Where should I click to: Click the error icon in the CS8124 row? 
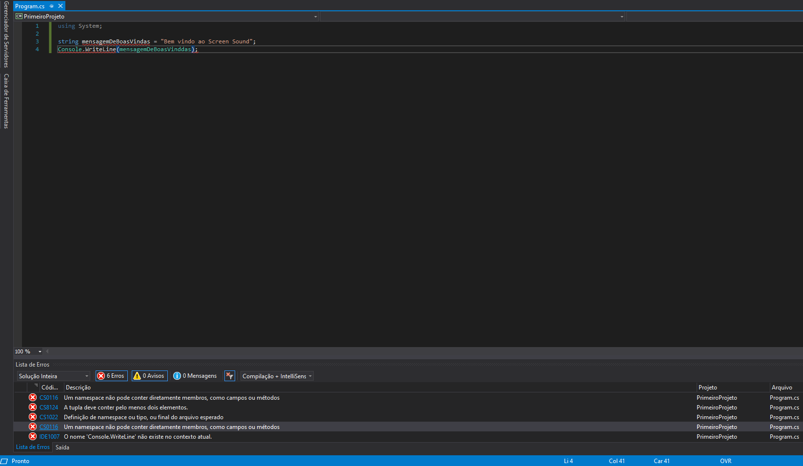33,407
